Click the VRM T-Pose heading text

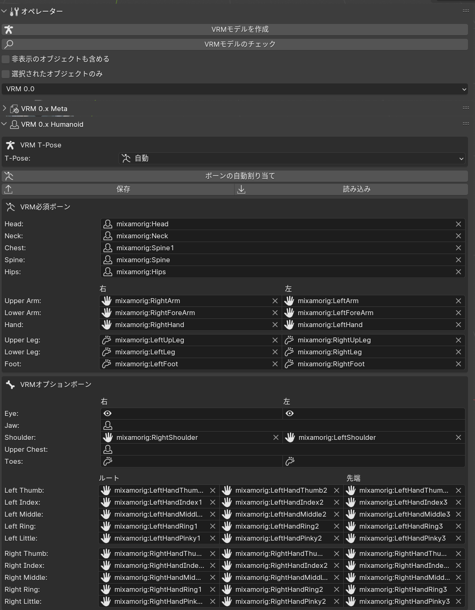[41, 145]
